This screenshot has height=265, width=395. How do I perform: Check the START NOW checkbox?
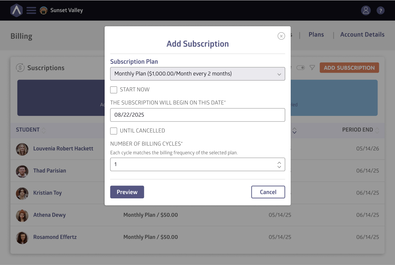tap(114, 90)
